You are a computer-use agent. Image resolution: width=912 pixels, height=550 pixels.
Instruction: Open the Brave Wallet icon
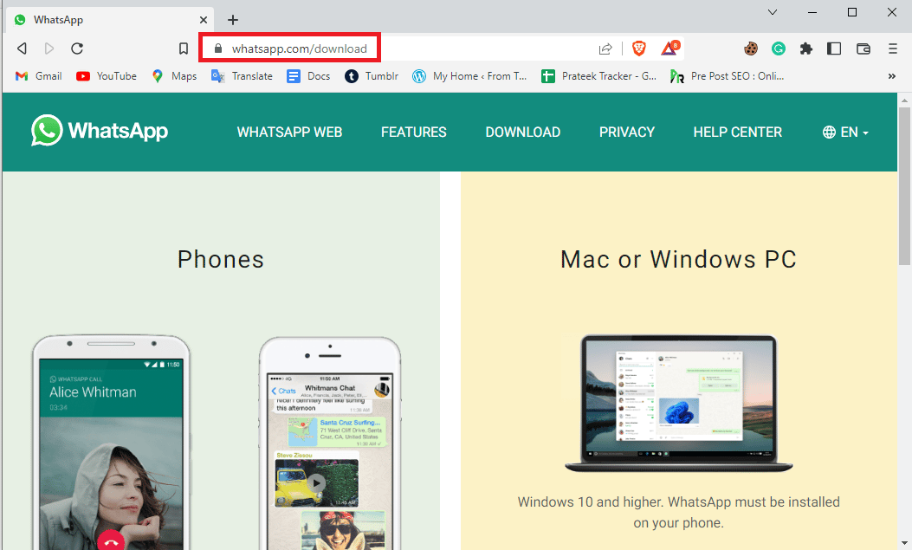pos(863,49)
